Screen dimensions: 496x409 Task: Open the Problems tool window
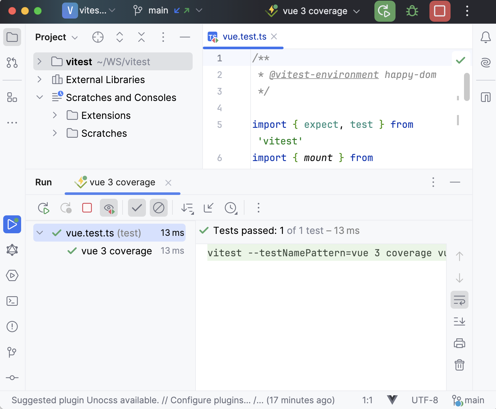tap(12, 327)
